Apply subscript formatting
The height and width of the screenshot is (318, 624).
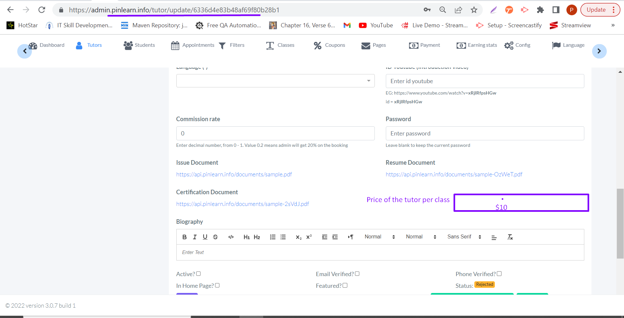299,237
